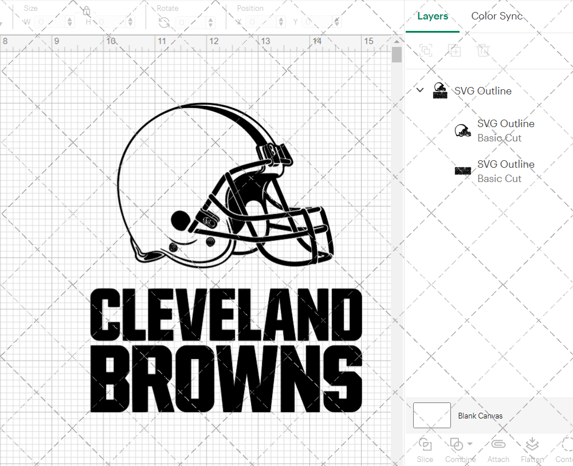
Task: Click the Group layers icon
Action: pos(425,50)
